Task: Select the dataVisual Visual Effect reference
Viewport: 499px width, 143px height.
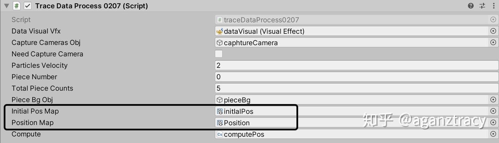Action: (347, 31)
